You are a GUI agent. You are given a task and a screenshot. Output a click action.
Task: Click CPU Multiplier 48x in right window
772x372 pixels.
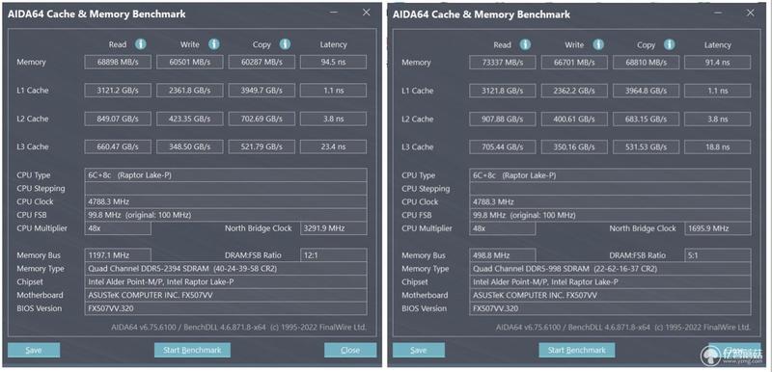tap(502, 228)
